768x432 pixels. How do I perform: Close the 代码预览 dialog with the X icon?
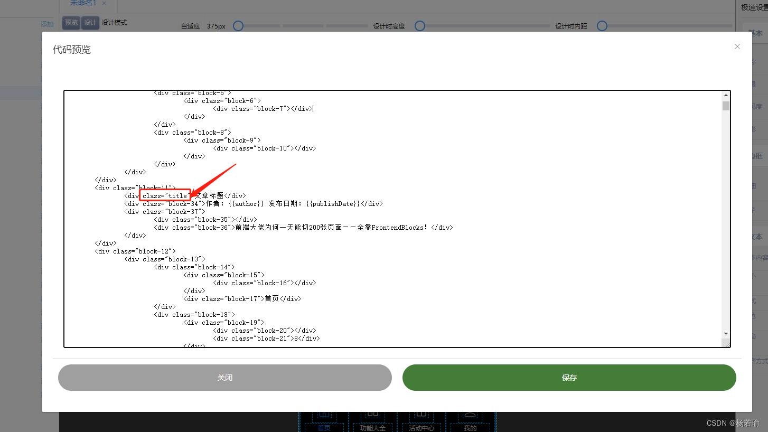coord(737,46)
